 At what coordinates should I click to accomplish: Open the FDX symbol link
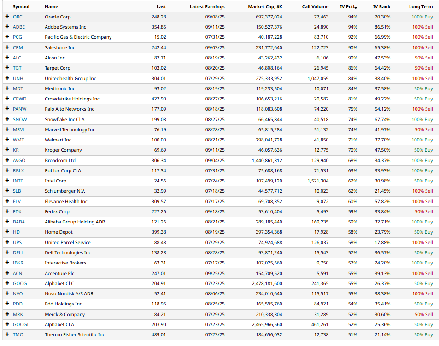(x=17, y=211)
